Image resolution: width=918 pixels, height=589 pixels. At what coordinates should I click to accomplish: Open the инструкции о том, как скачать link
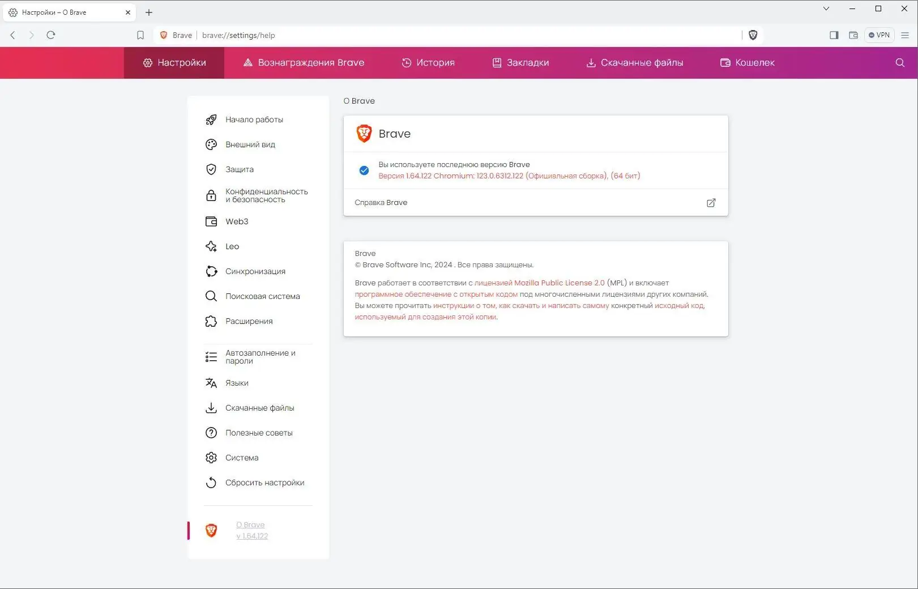521,305
